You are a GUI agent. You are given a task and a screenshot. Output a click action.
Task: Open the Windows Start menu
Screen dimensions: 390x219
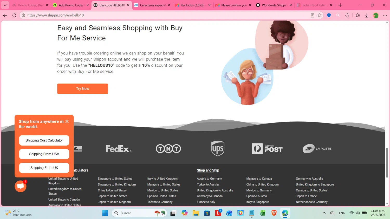(105, 213)
